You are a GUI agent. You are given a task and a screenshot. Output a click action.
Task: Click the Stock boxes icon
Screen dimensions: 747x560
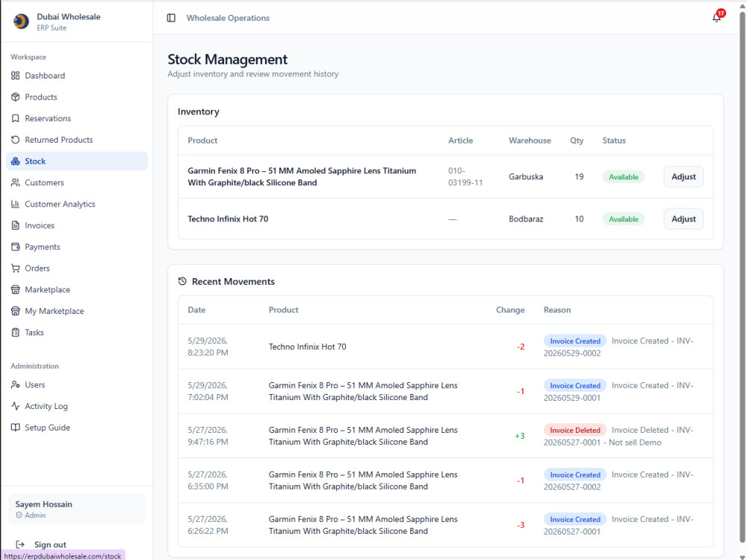tap(16, 161)
